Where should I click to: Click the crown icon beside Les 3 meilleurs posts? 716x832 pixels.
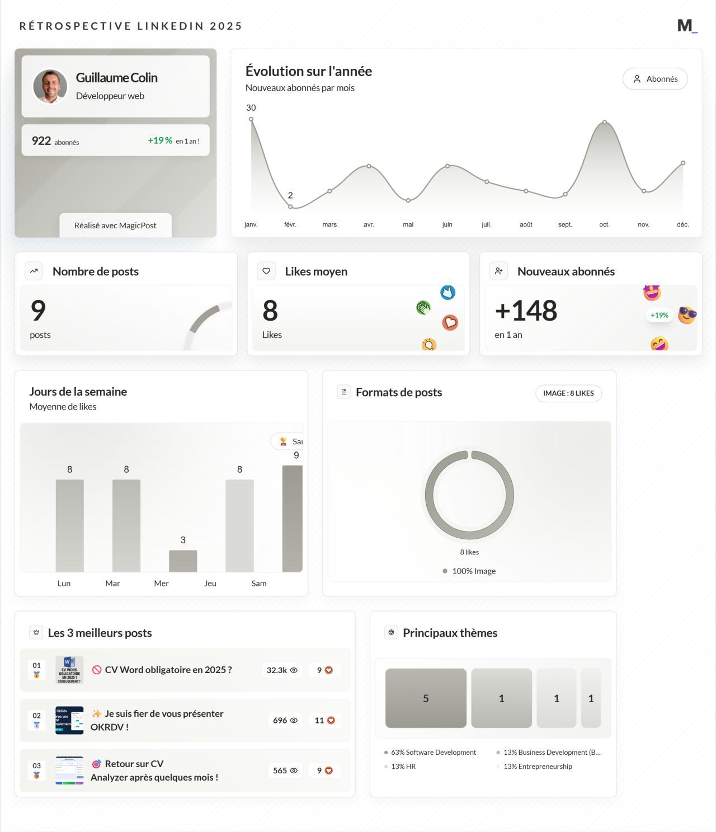coord(36,632)
